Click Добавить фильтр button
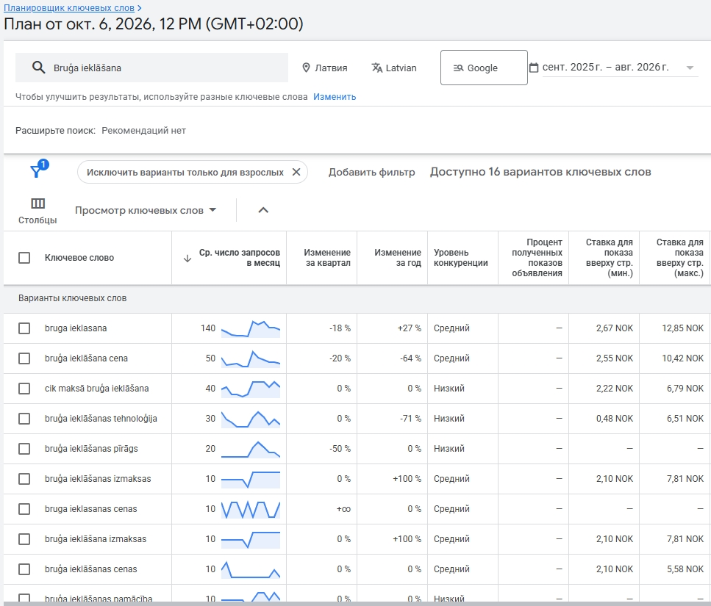The image size is (711, 606). coord(372,172)
